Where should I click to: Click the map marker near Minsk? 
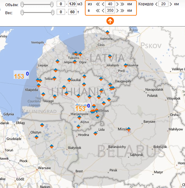(x=129, y=129)
